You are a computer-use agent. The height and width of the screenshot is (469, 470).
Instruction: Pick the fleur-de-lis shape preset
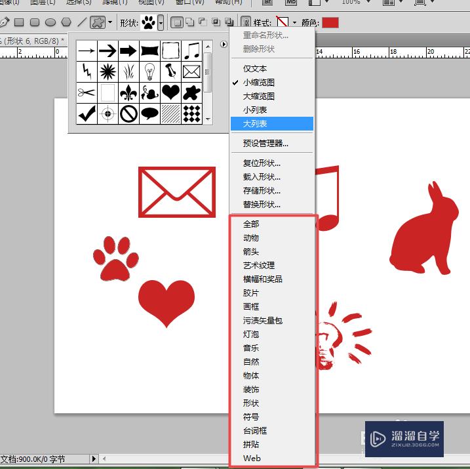click(x=128, y=92)
